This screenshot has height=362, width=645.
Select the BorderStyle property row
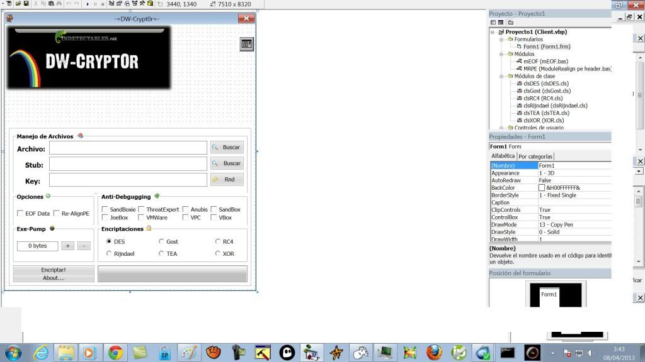pyautogui.click(x=551, y=195)
